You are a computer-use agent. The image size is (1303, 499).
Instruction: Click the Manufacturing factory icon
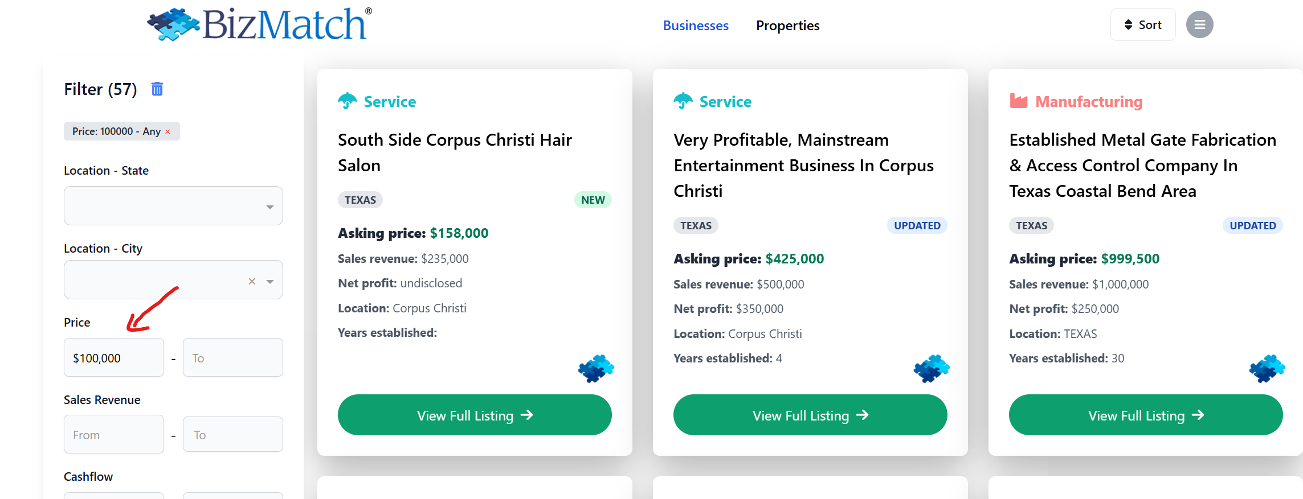(1018, 101)
